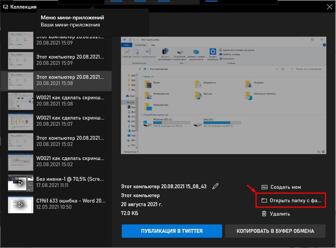Play the C1961 633 ошибка - Word video

tap(21, 205)
